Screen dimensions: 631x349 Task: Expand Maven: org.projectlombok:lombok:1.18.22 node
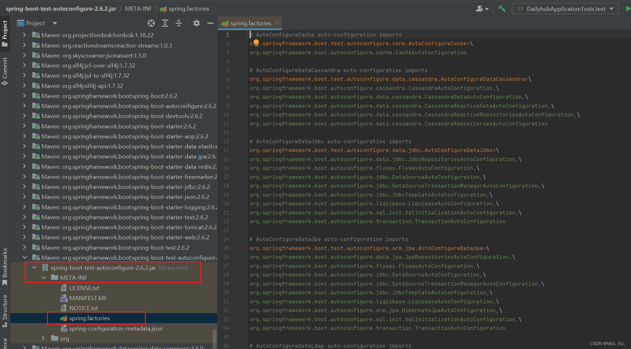click(24, 35)
